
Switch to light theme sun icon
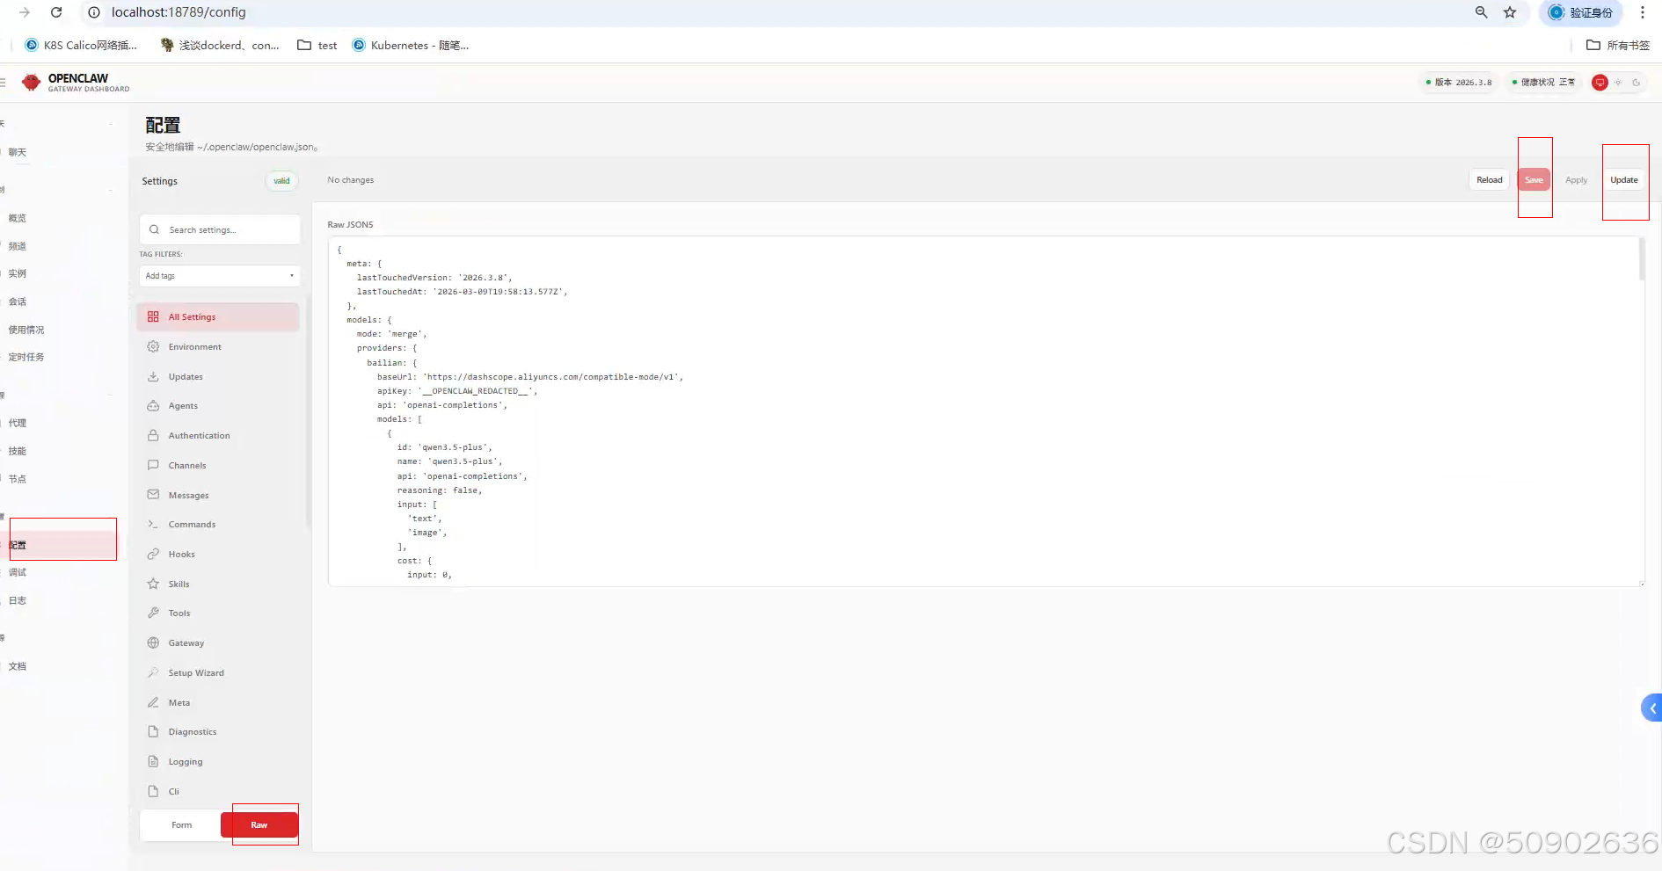(x=1618, y=83)
